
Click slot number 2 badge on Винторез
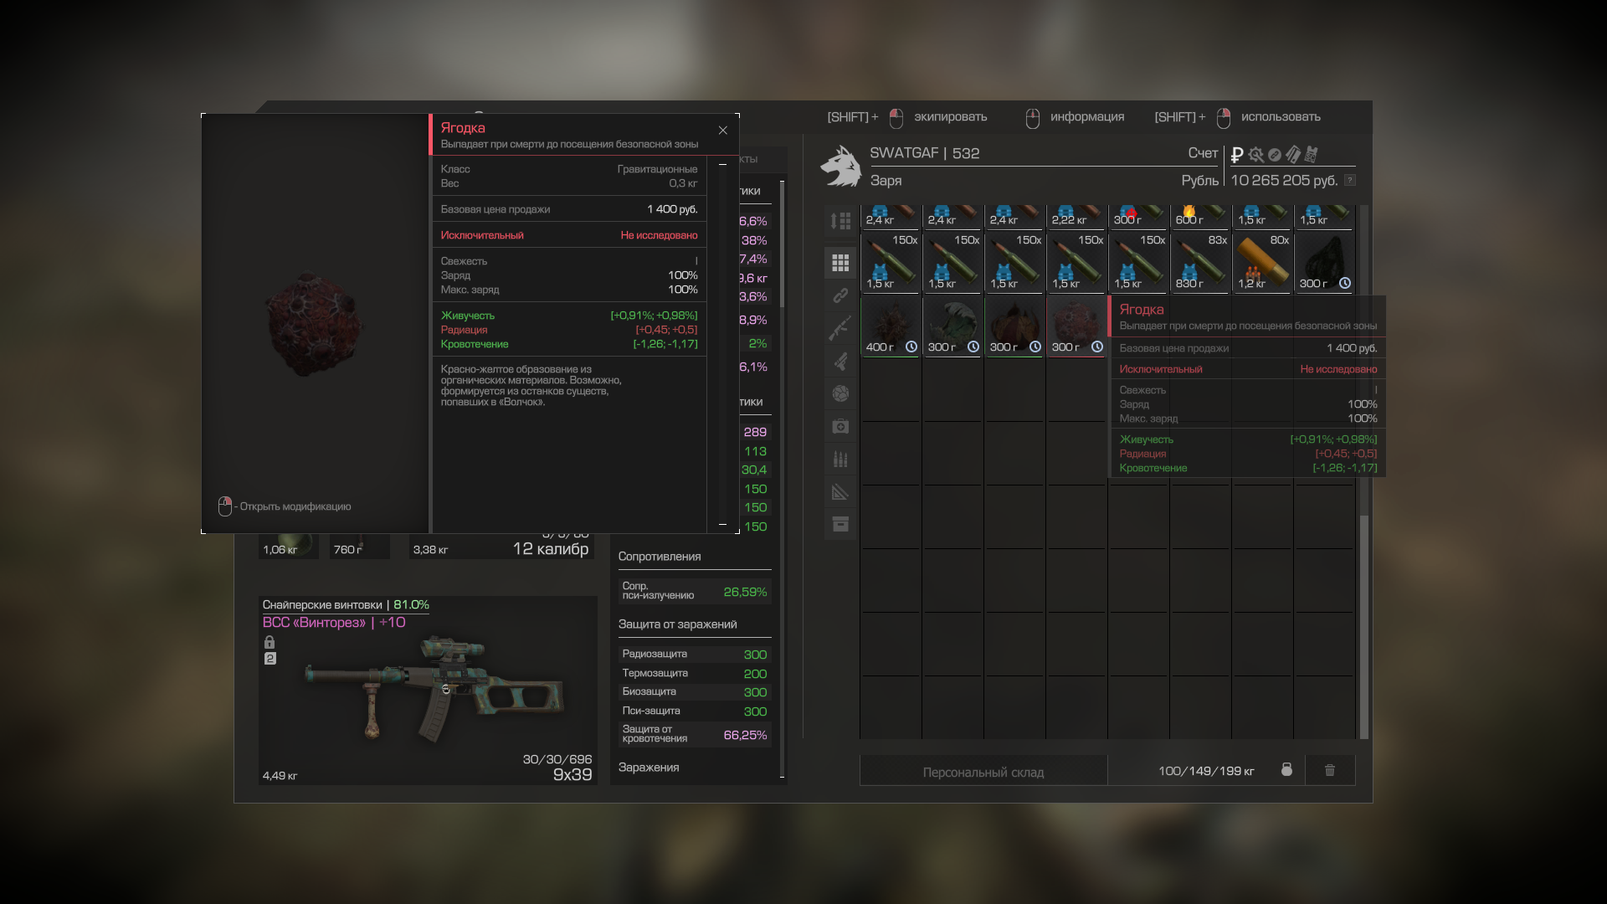pyautogui.click(x=270, y=659)
